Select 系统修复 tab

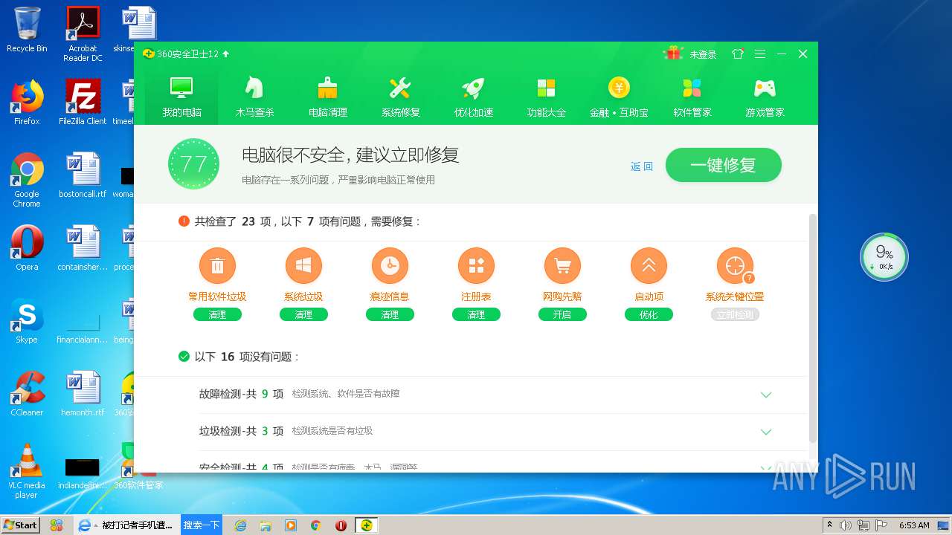pyautogui.click(x=401, y=97)
